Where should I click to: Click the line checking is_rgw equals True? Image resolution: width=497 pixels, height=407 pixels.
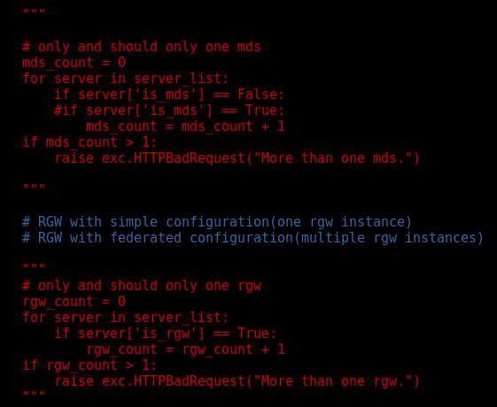point(166,334)
